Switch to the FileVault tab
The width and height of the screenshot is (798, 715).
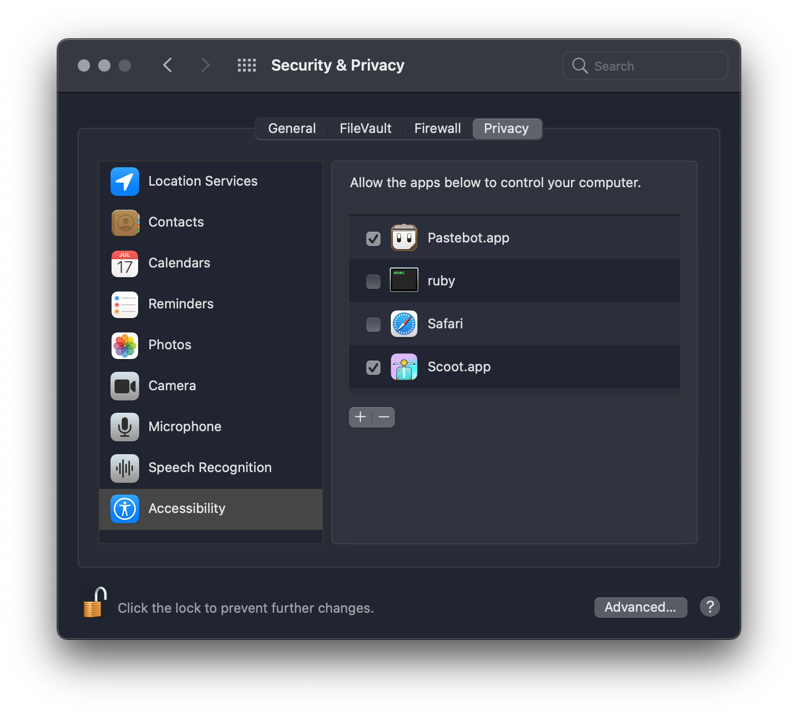click(366, 128)
